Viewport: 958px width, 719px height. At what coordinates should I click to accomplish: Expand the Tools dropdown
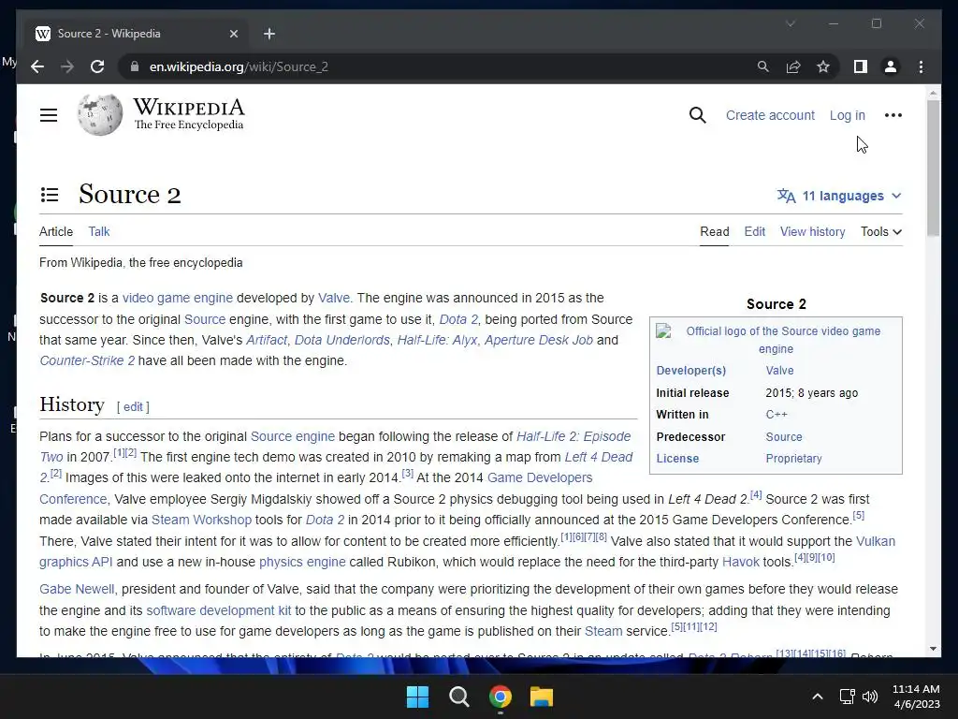(881, 232)
